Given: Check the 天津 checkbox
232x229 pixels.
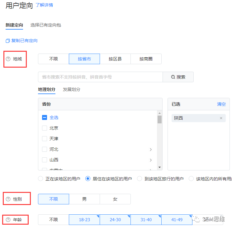Looking at the screenshot, I should pyautogui.click(x=45, y=139).
